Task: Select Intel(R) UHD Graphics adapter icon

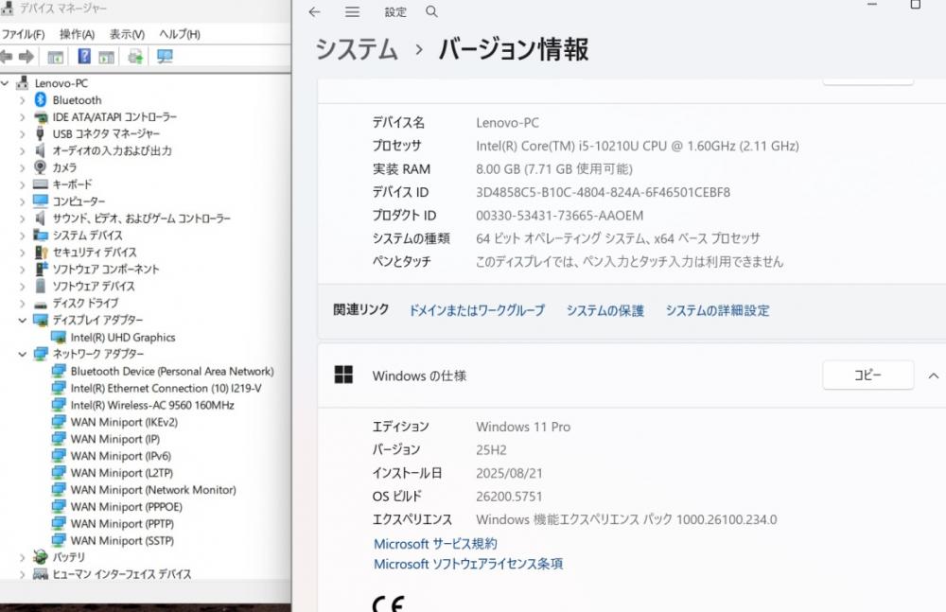Action: tap(59, 338)
